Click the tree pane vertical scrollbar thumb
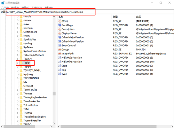This screenshot has height=128, width=174. [x=54, y=93]
